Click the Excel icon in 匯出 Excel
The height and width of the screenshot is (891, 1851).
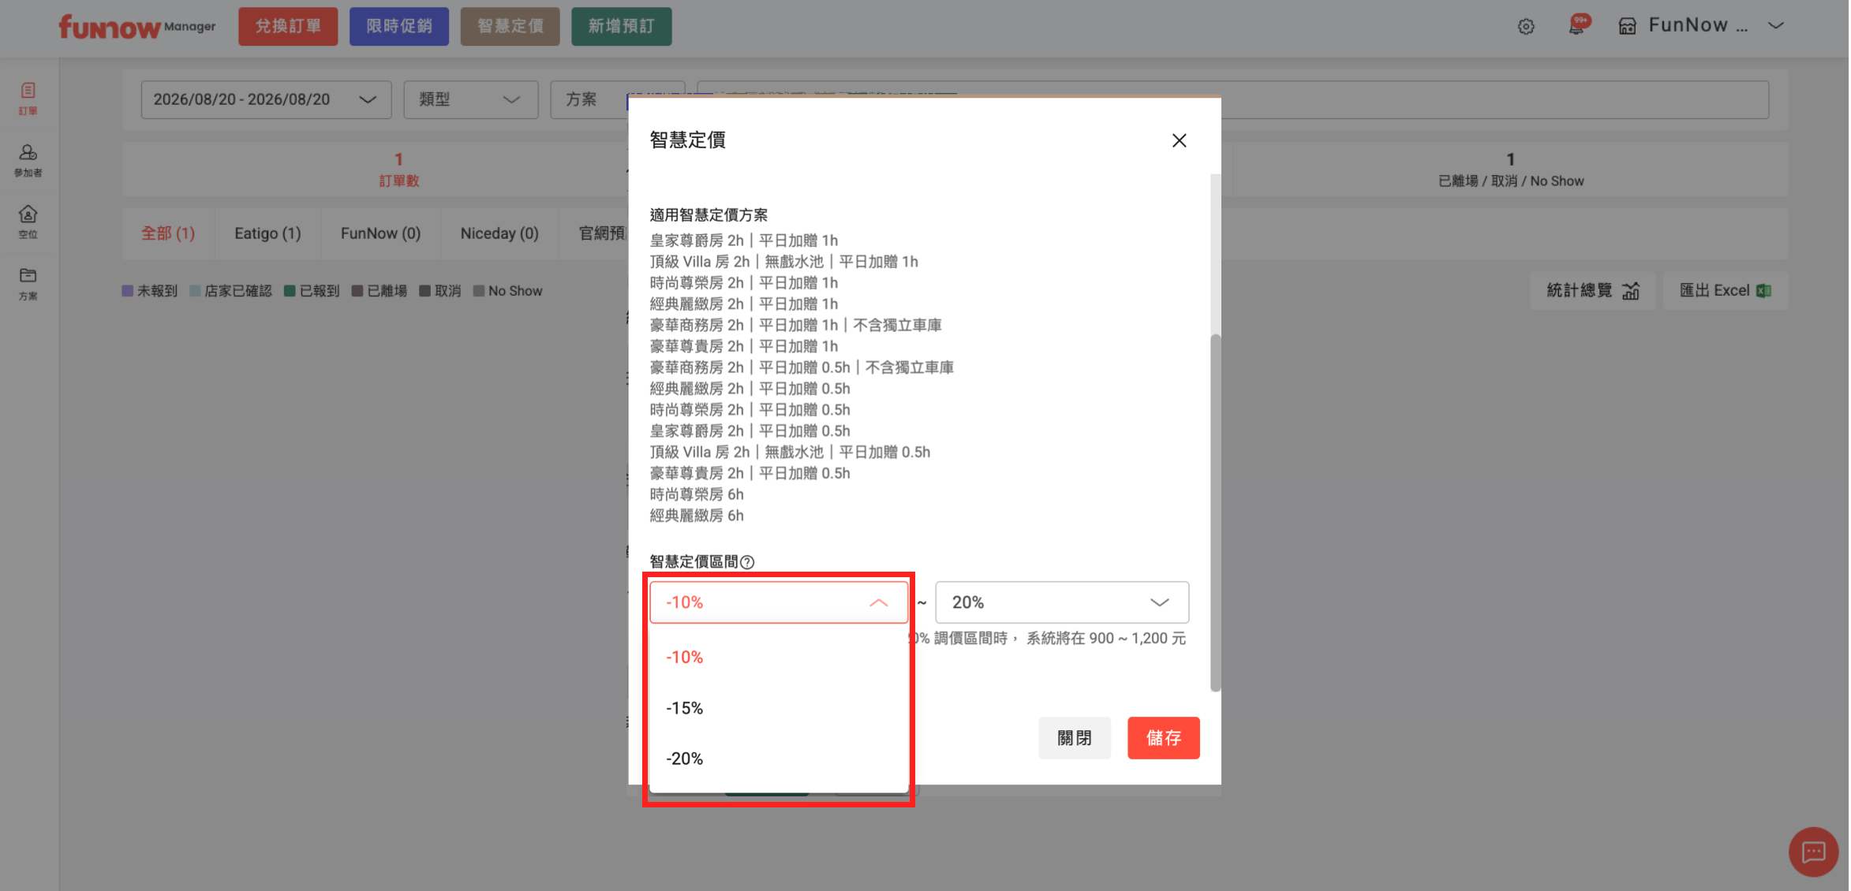pyautogui.click(x=1764, y=291)
